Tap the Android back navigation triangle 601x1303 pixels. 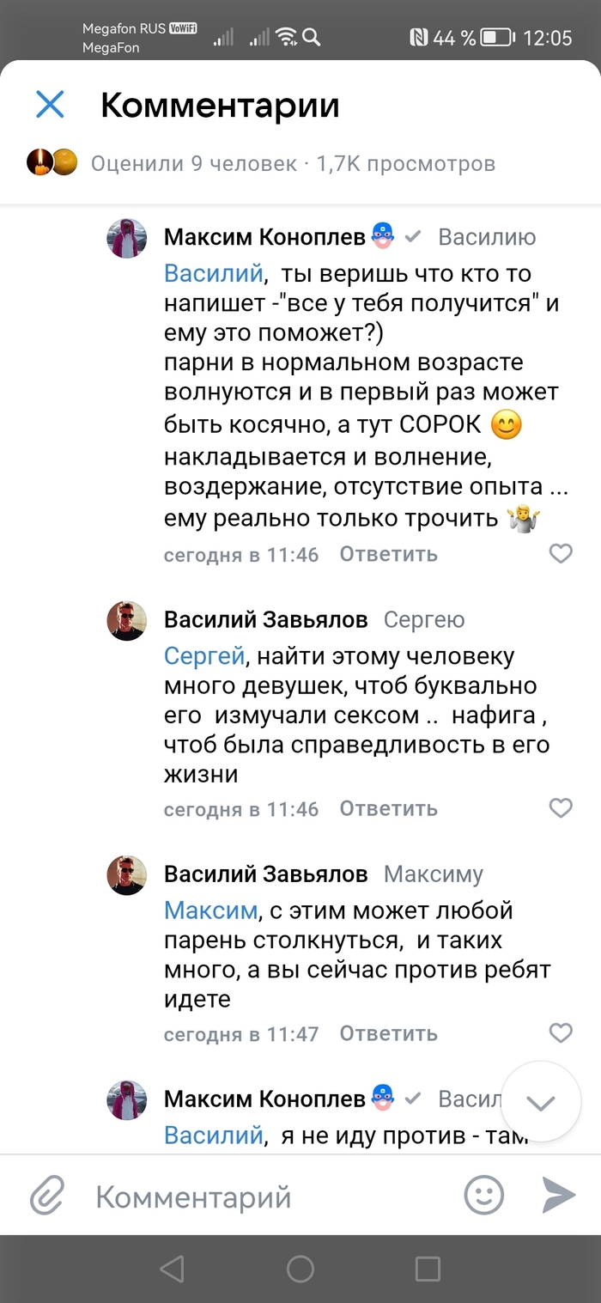[x=172, y=1269]
